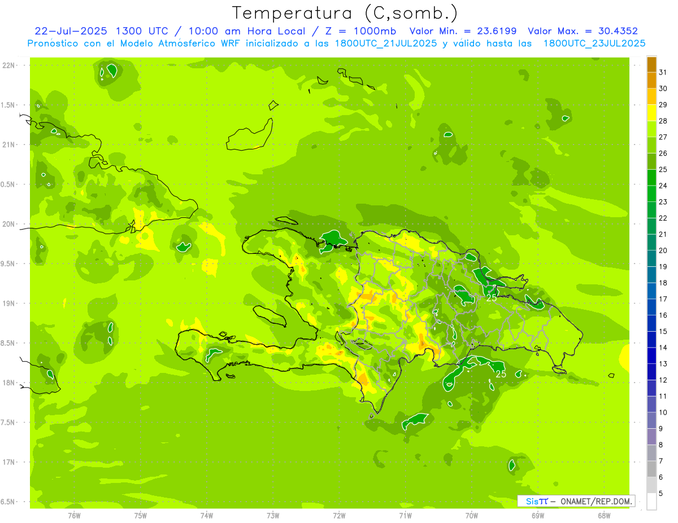Viewport: 678px width, 523px height.
Task: Click the 'Z = 1000mb' level text
Action: (360, 31)
